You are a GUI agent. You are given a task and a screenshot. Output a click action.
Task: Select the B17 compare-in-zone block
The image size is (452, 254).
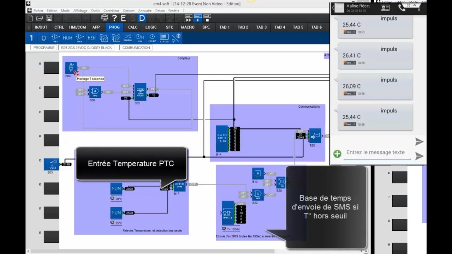(179, 186)
